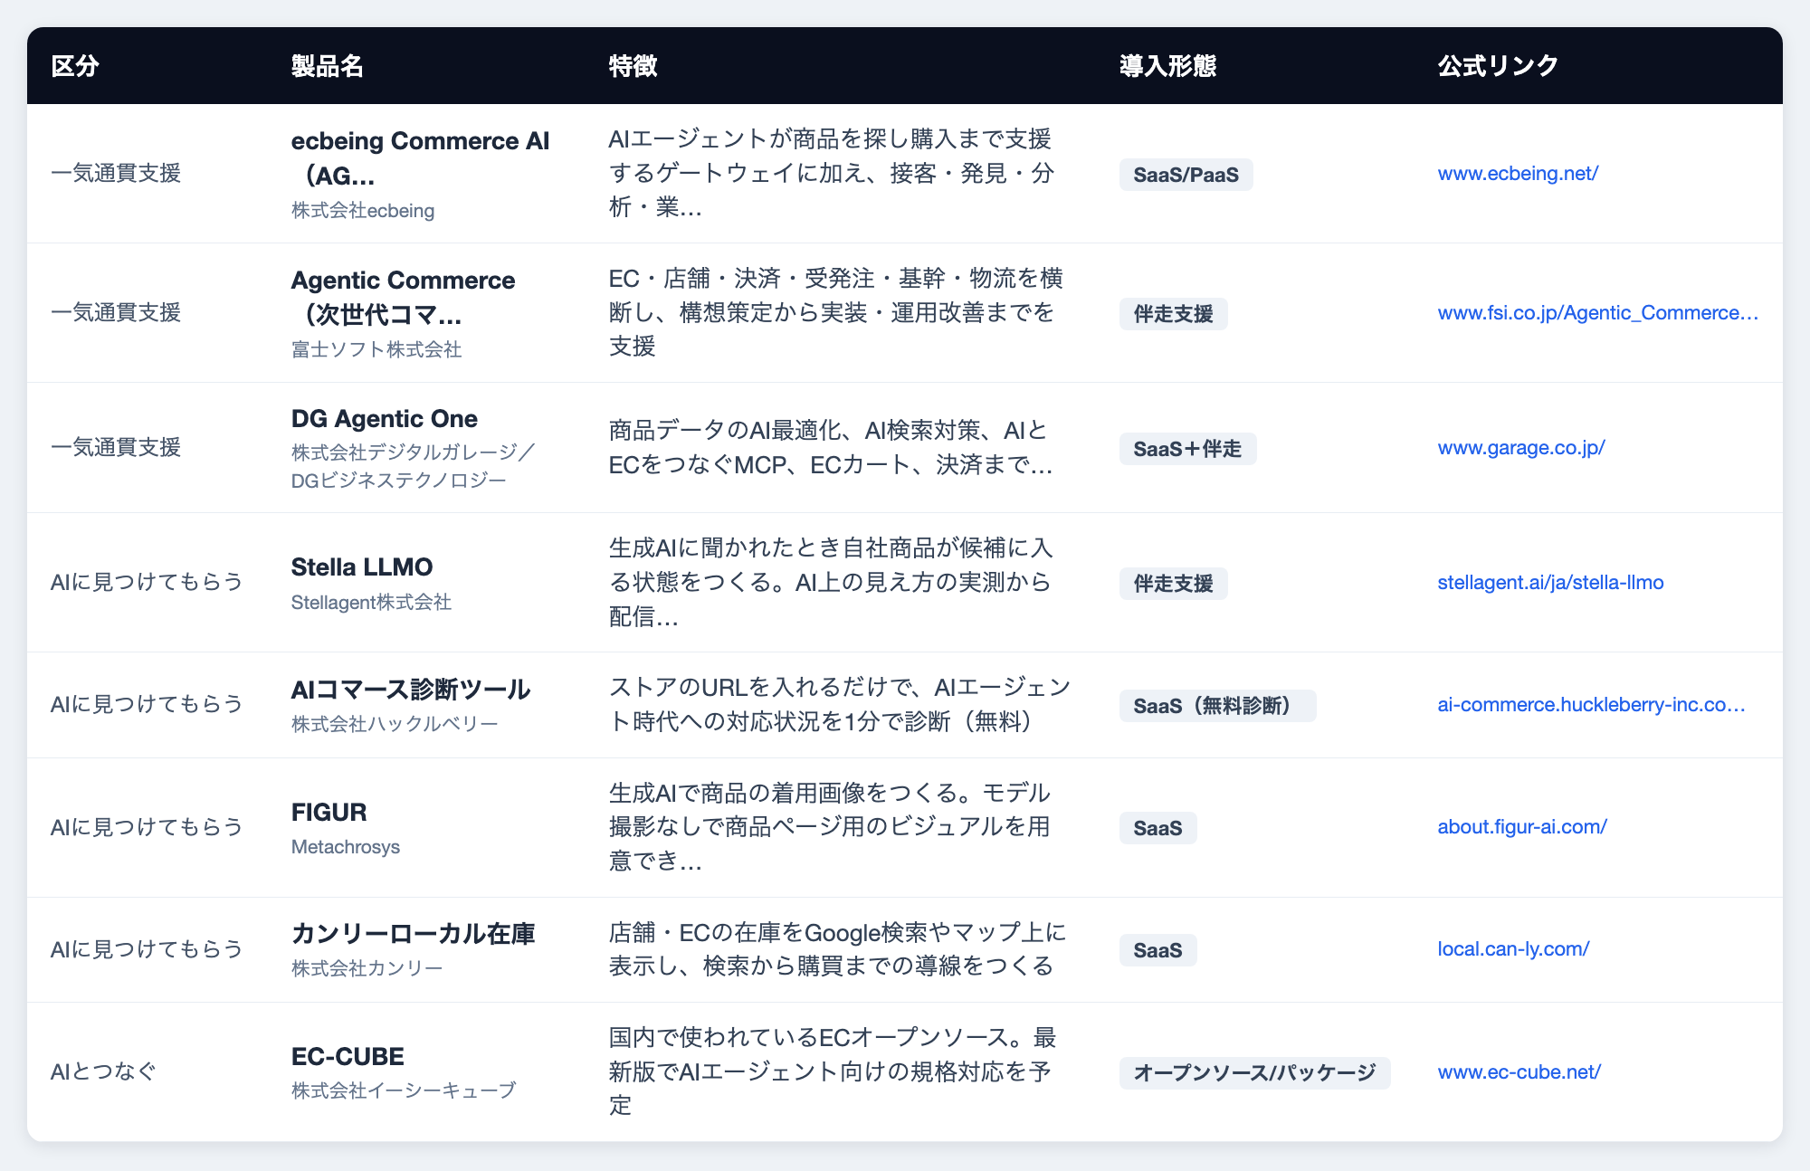The image size is (1810, 1171).
Task: Click AIに見つけてもらう in the FIGUR row
Action: (147, 827)
